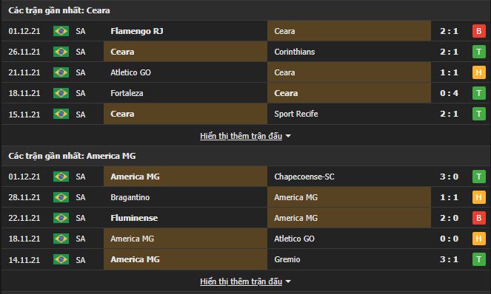Click 'Hiển thị thêm trận đấu' under America MG

tap(241, 282)
